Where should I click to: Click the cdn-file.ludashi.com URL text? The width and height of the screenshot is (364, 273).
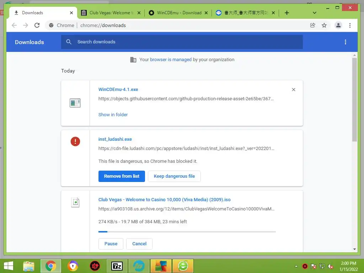(186, 149)
